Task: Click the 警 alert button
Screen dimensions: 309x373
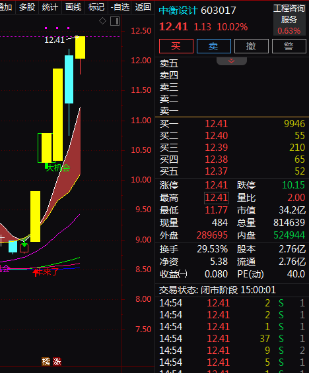Action: coord(289,46)
